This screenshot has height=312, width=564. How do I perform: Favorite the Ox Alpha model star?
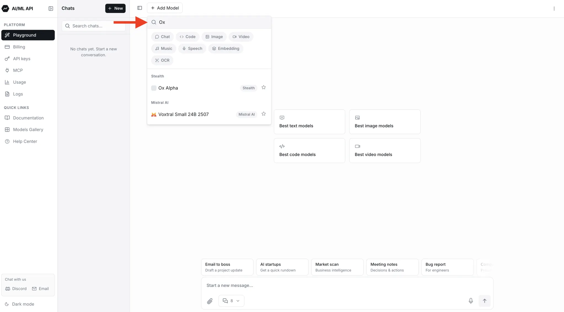(x=264, y=87)
